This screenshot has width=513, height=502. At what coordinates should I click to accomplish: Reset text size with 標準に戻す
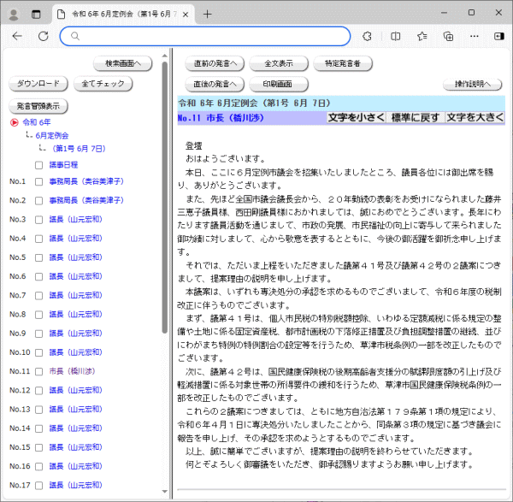(x=416, y=117)
